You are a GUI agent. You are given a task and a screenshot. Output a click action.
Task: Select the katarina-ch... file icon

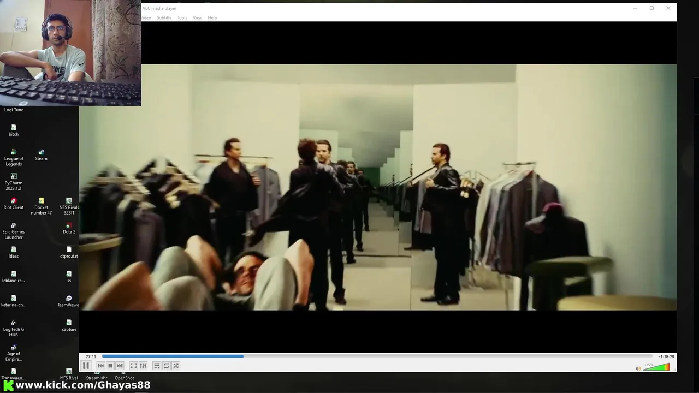coord(14,301)
